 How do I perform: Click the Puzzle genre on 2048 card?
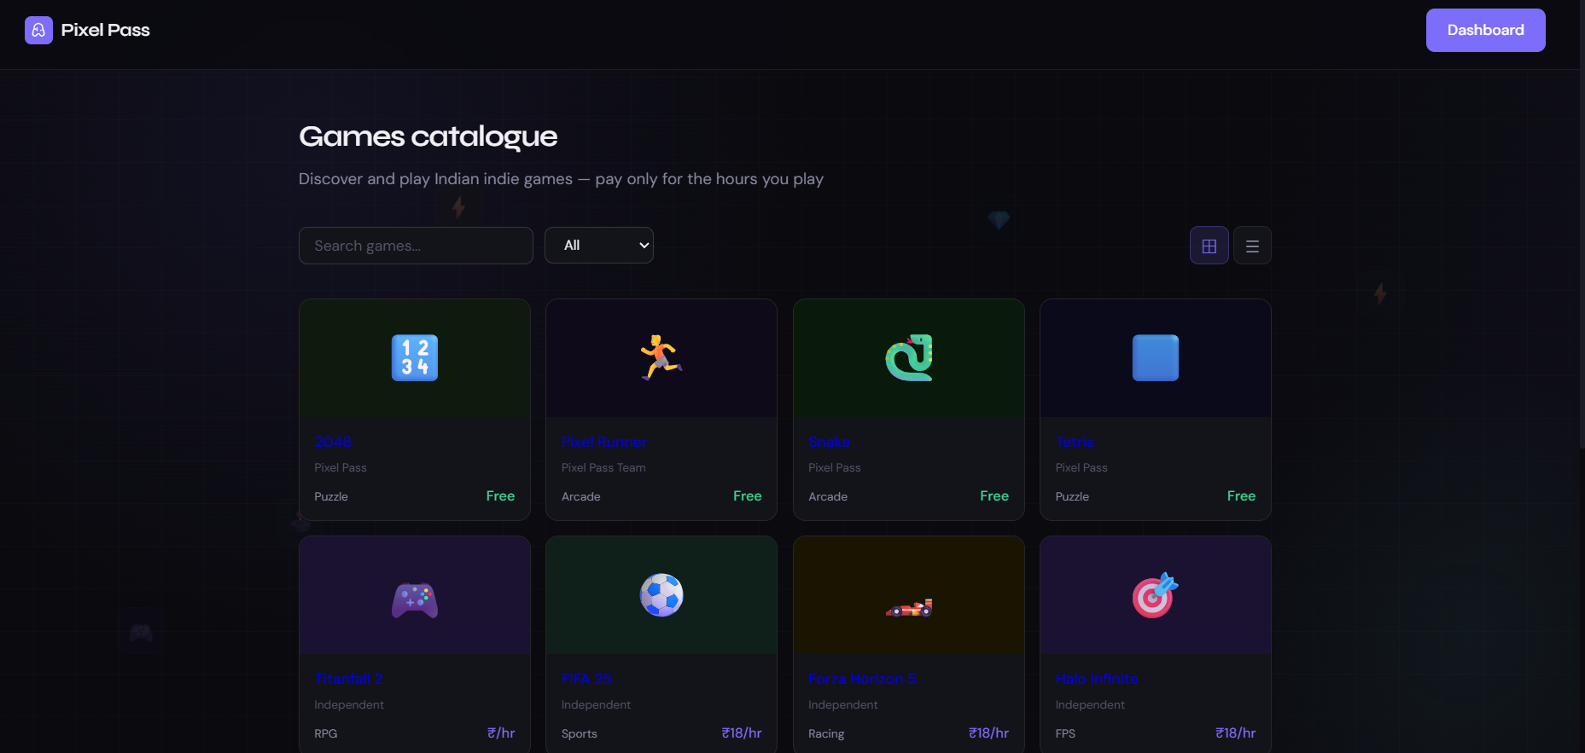pos(331,496)
